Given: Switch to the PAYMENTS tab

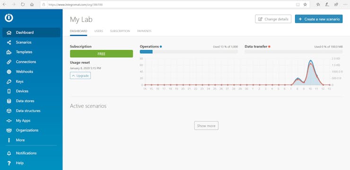Looking at the screenshot, I should [x=144, y=31].
